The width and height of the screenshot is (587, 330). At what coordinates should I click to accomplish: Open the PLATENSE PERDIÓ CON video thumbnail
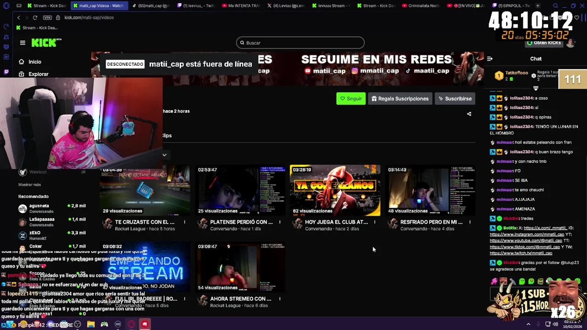(240, 190)
